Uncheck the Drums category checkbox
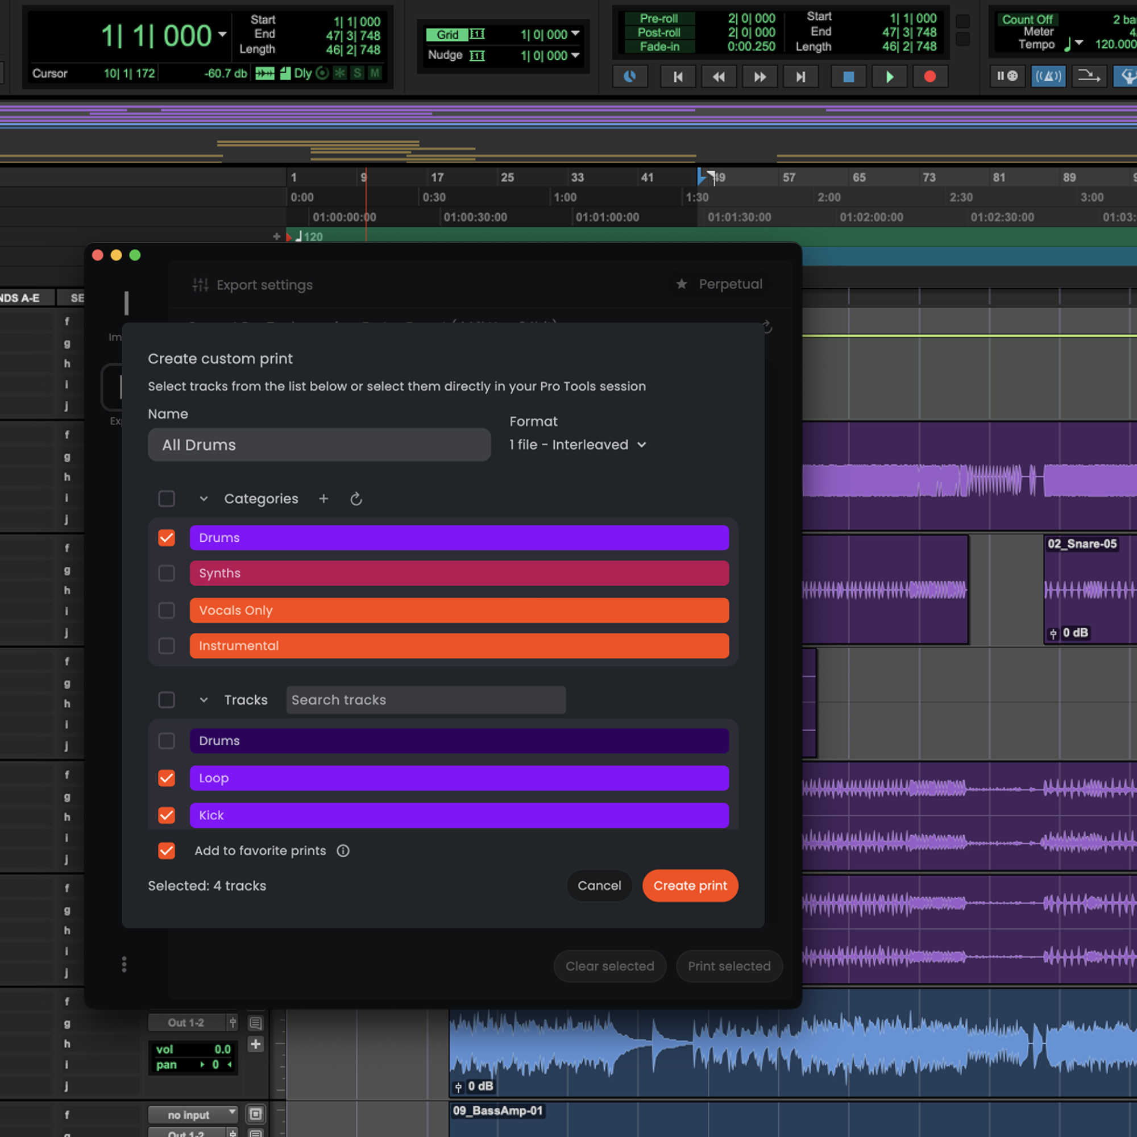The image size is (1137, 1137). click(167, 537)
